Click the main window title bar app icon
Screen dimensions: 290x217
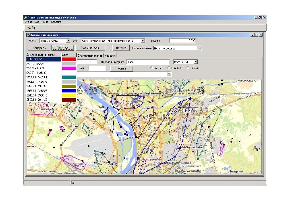click(x=25, y=17)
